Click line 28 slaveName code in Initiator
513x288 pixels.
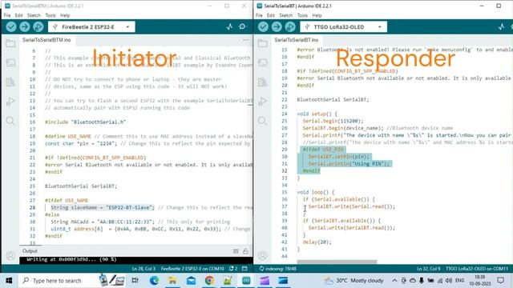[102, 208]
